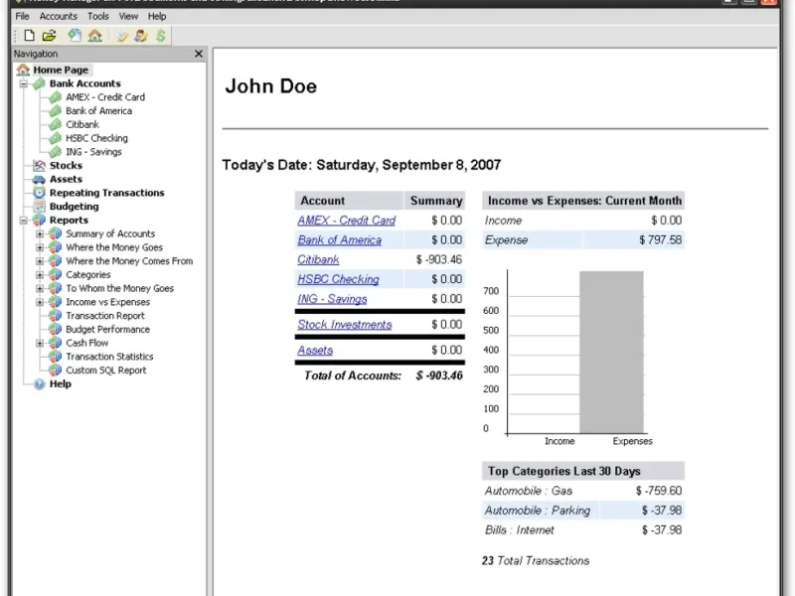Image resolution: width=795 pixels, height=596 pixels.
Task: Open the View menu
Action: coord(128,16)
